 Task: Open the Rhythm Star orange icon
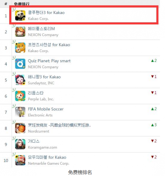pos(20,96)
